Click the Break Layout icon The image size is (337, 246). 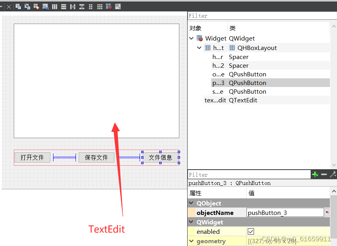(x=109, y=6)
